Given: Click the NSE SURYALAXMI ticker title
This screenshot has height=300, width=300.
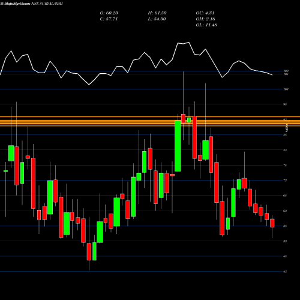Looking at the screenshot, I should [x=47, y=4].
